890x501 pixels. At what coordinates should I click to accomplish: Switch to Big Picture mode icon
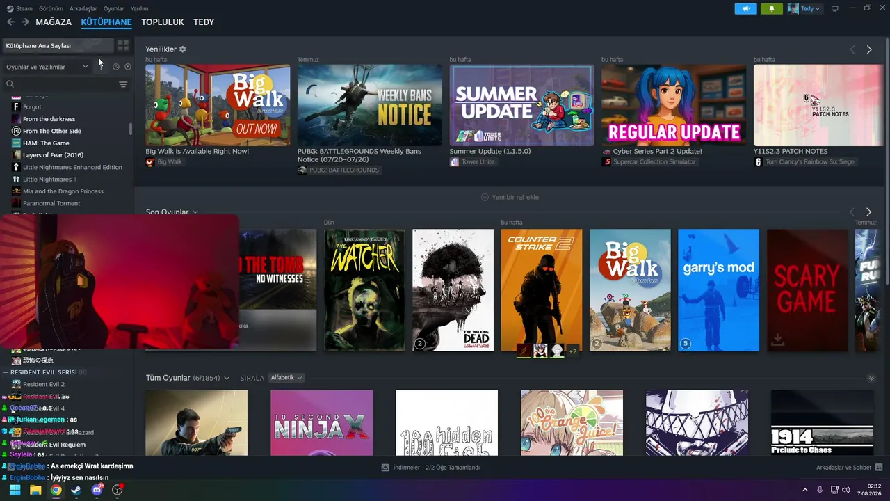click(834, 8)
